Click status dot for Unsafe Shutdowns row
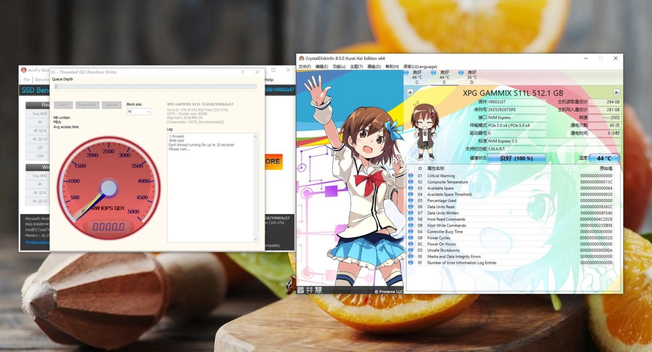Screen dimensions: 652x352 (x=411, y=250)
